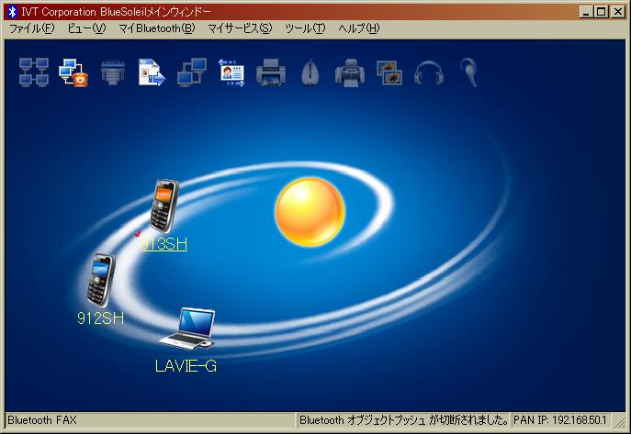
Task: Click the File Transfer service icon
Action: (152, 72)
